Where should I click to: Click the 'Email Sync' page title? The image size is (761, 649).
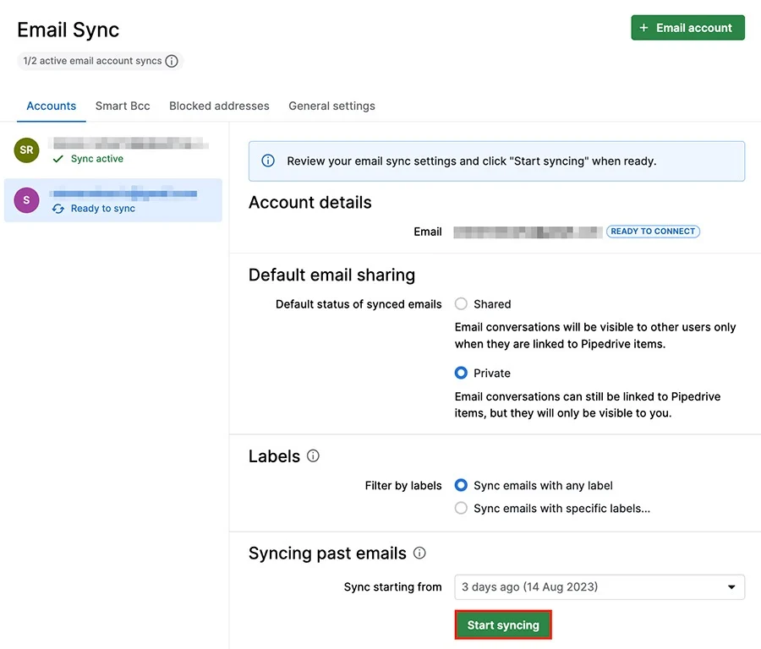coord(68,30)
